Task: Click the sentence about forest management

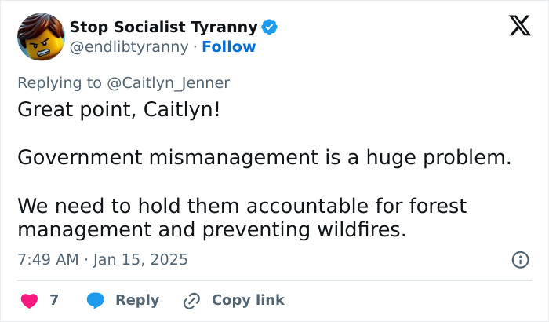Action: (242, 218)
